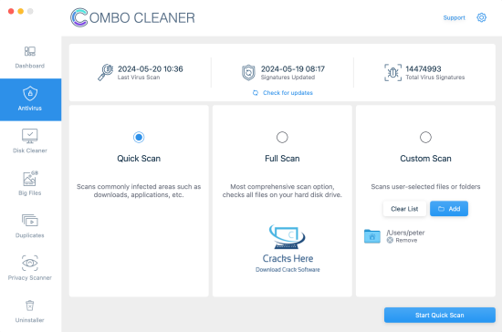502x332 pixels.
Task: Open the Uninstaller trash icon
Action: coord(30,306)
